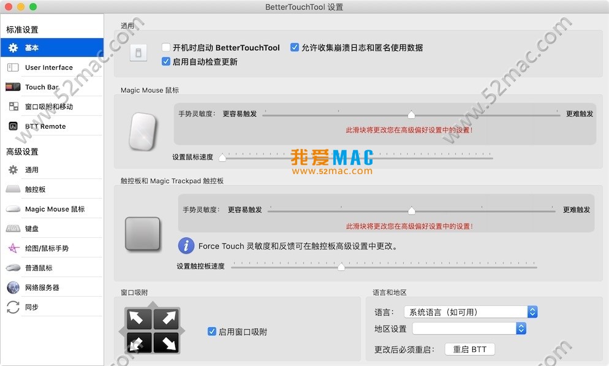Screen dimensions: 609x366
Task: Click the Magic Mouse gesture sensitivity slider thumb
Action: (x=411, y=114)
